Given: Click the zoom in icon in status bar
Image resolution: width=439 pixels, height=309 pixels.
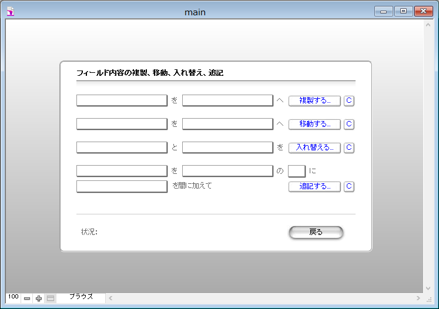Looking at the screenshot, I should coord(39,298).
